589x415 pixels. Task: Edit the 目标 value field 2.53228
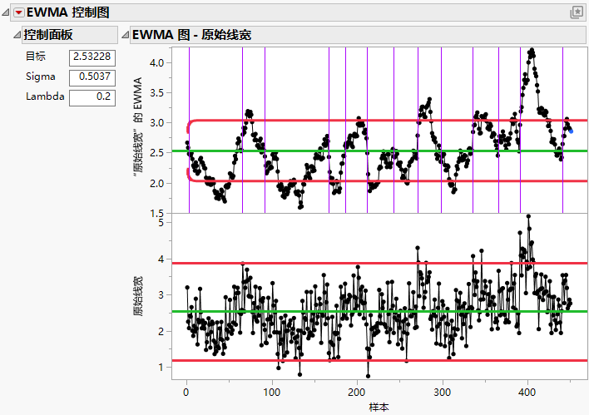92,58
